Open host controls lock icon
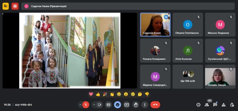 (x=232, y=105)
